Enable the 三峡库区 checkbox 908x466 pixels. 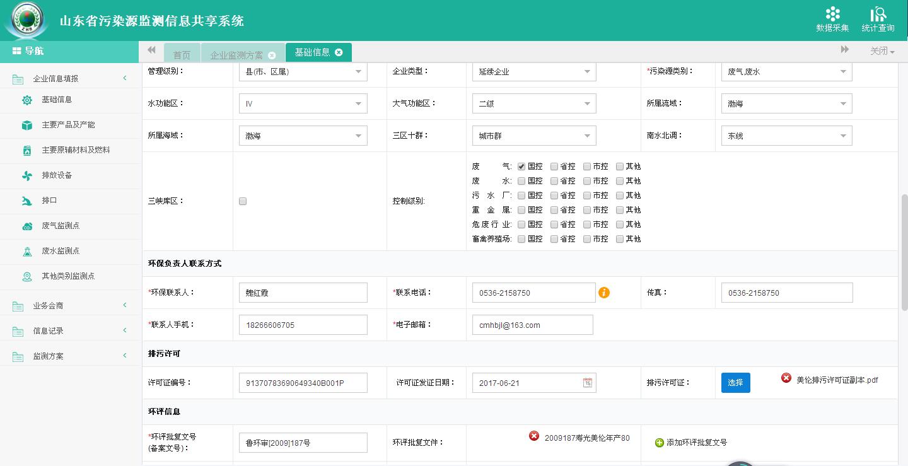243,201
